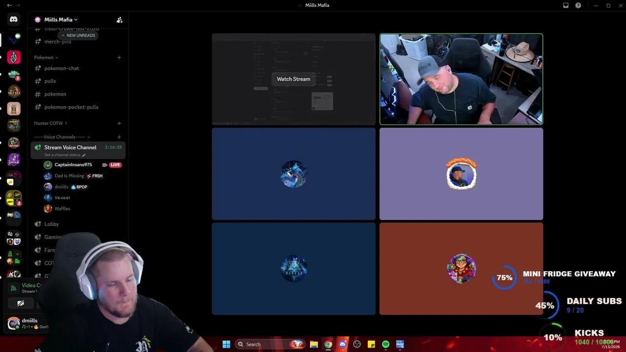Jump to NEW UNREADS

78,35
